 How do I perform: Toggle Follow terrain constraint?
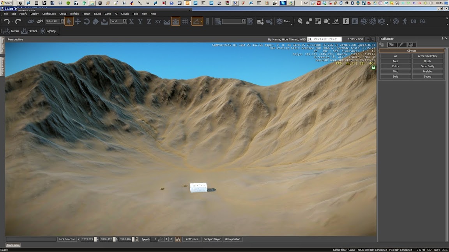coord(167,21)
